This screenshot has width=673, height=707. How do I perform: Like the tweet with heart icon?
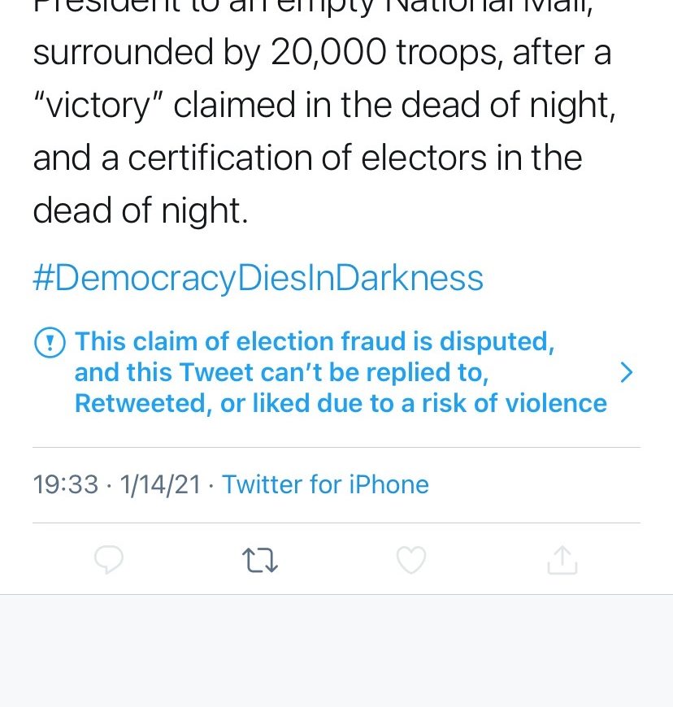pos(410,560)
